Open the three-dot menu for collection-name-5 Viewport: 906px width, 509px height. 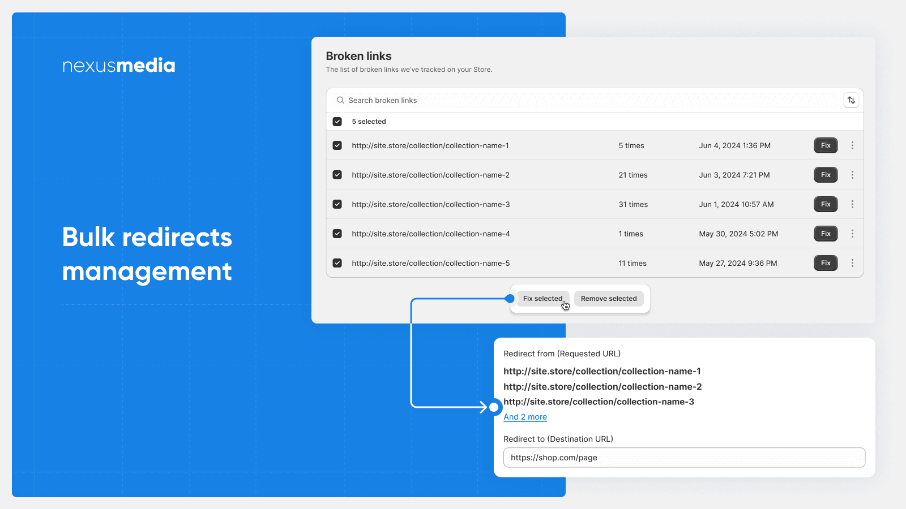852,263
